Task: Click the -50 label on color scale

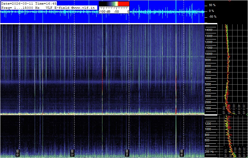Action: pyautogui.click(x=116, y=12)
